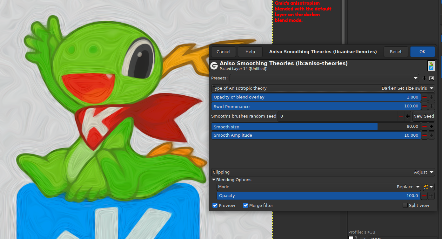This screenshot has height=239, width=442.
Task: Collapse the Blending Options section
Action: 214,180
